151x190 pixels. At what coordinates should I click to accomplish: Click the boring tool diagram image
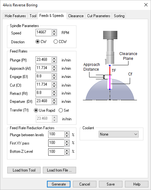pyautogui.click(x=110, y=66)
